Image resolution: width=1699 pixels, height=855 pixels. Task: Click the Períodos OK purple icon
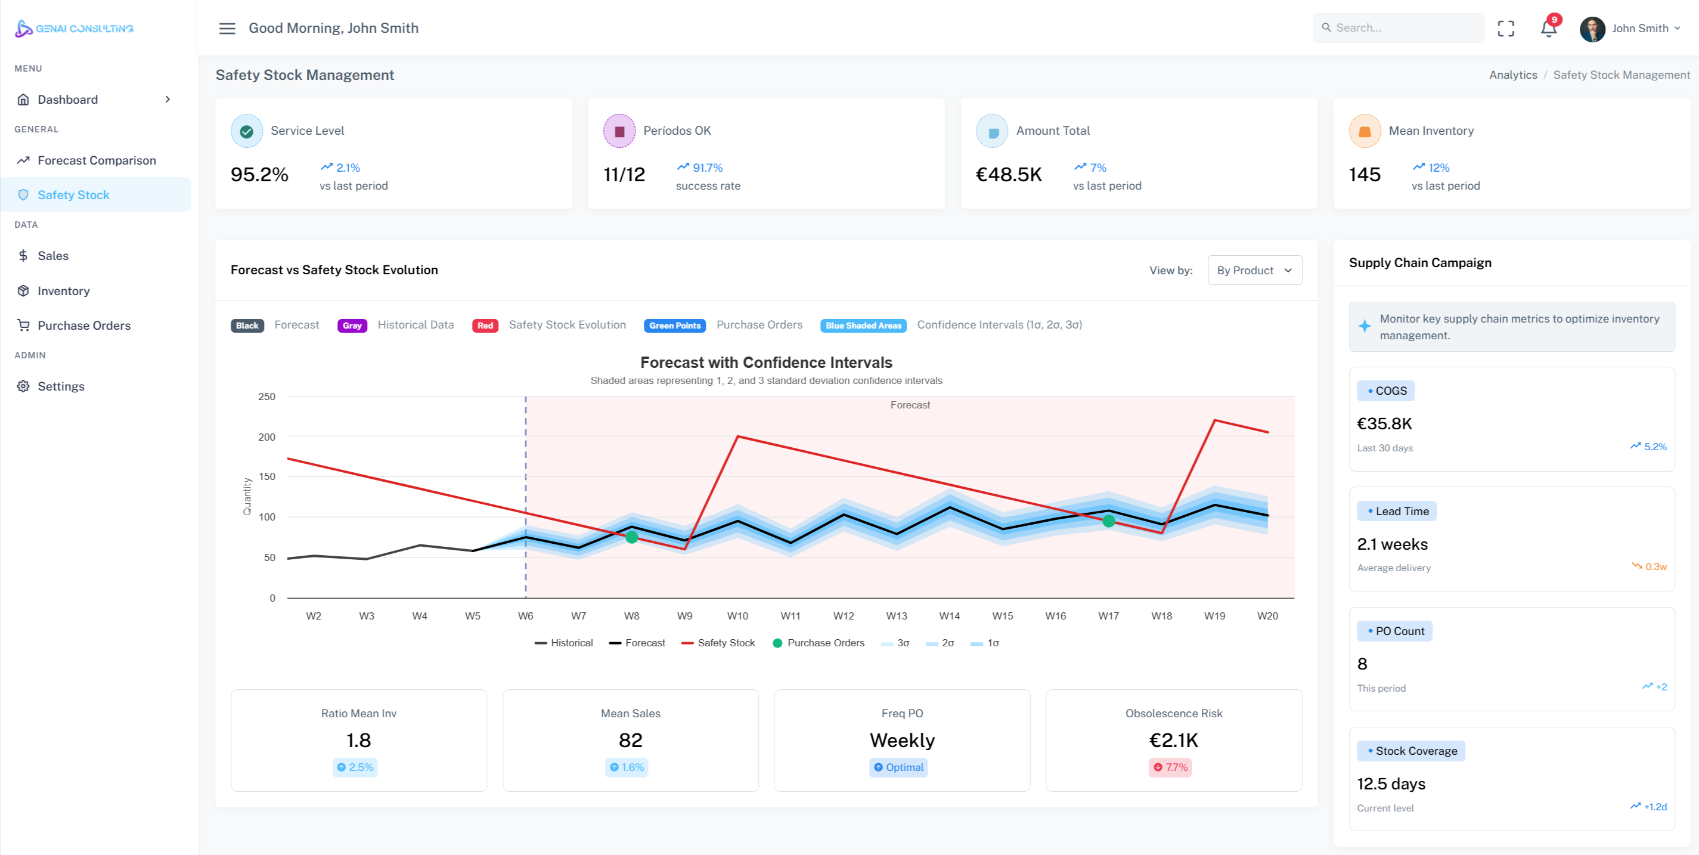619,131
